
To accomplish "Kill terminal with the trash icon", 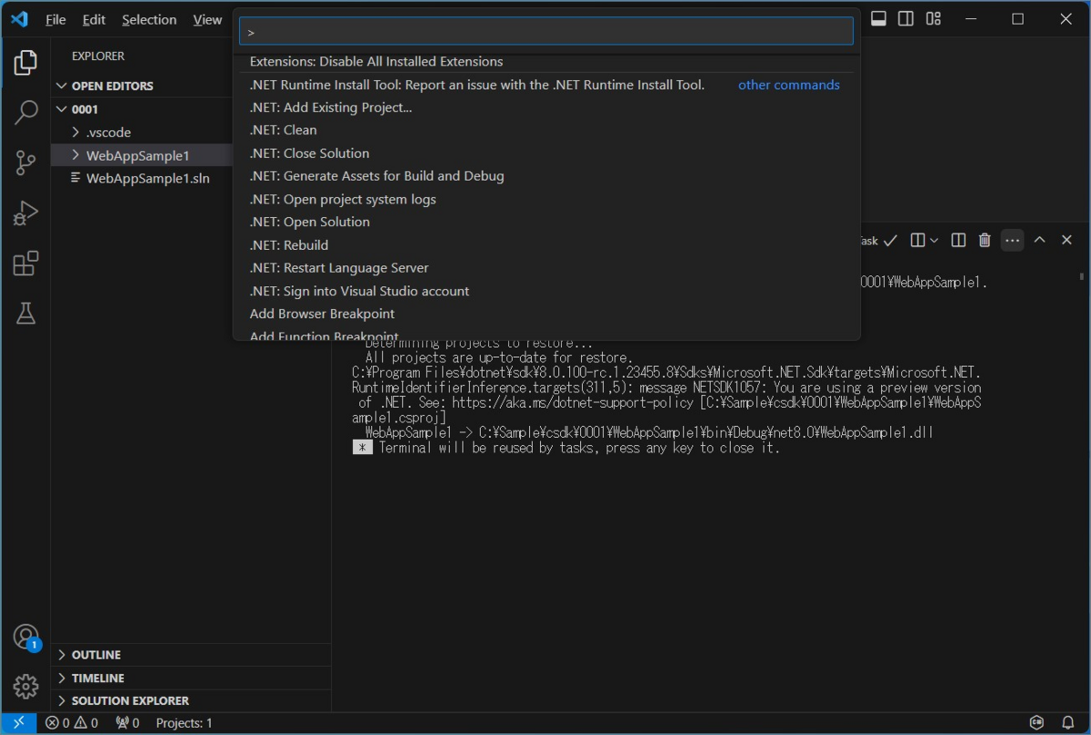I will (x=985, y=240).
